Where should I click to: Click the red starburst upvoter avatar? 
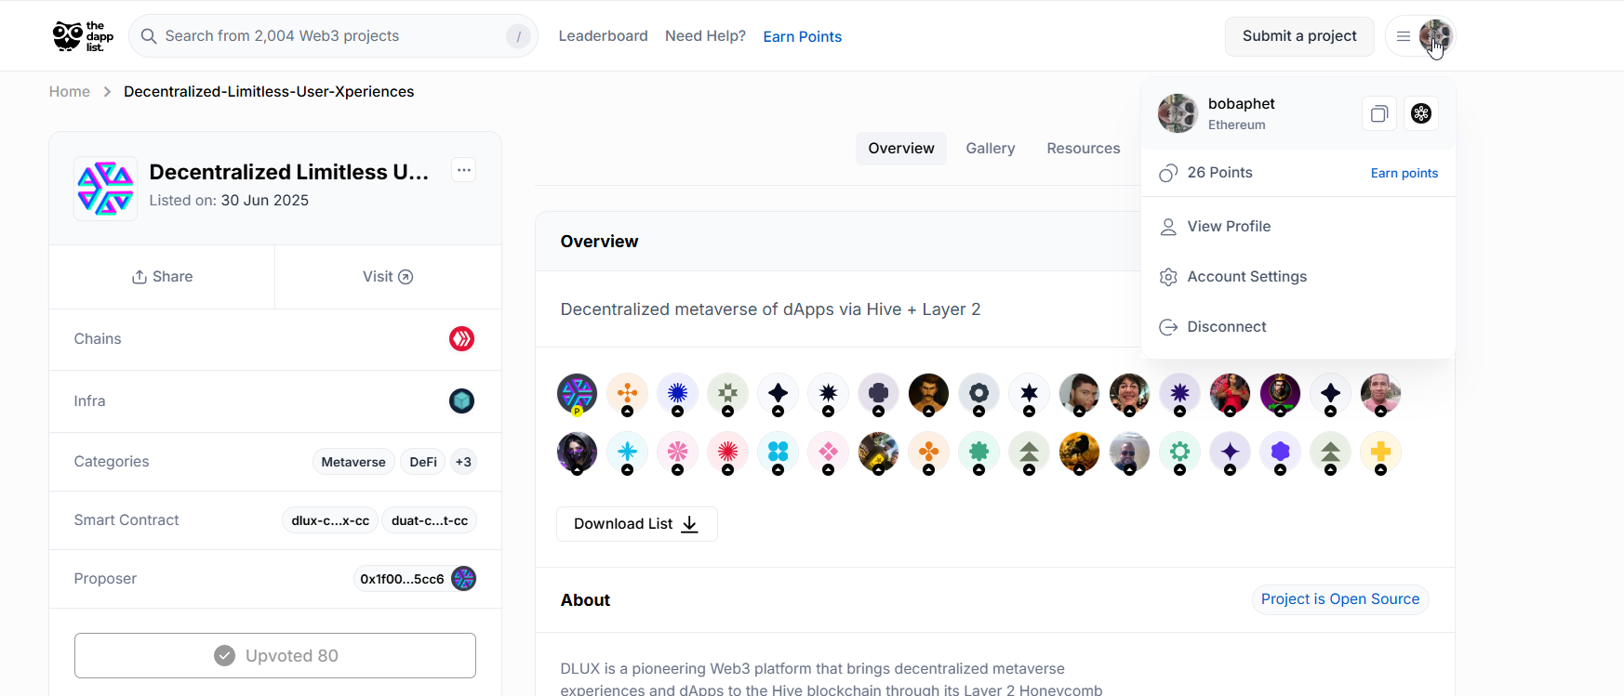[x=727, y=453]
